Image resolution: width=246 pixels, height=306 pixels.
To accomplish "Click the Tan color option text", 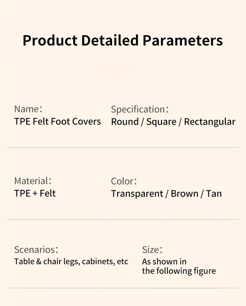I will click(x=214, y=194).
